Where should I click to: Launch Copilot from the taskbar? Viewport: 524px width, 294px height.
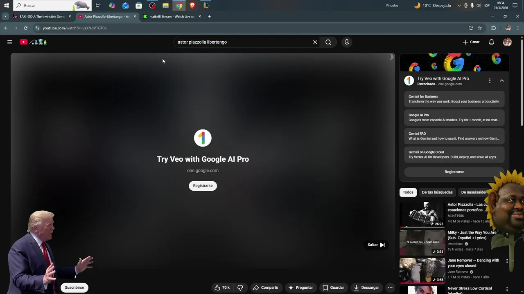point(112,5)
